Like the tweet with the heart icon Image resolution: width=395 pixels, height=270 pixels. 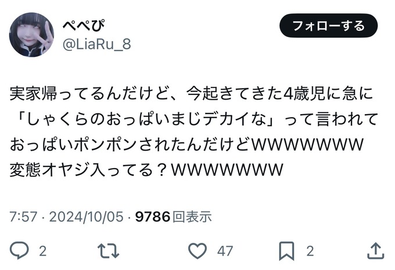click(198, 251)
